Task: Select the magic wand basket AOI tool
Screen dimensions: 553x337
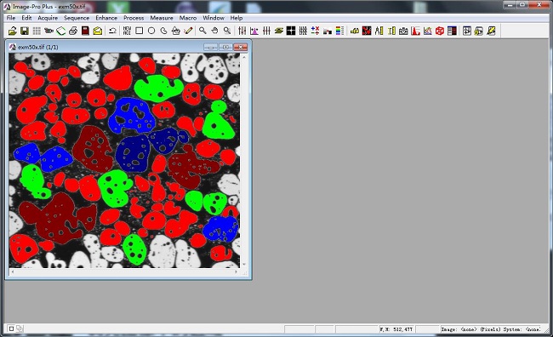Action: click(x=175, y=31)
